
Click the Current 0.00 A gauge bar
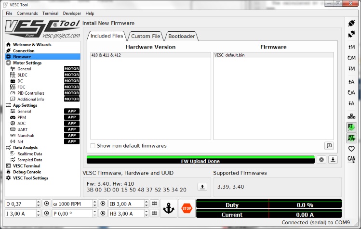269,214
